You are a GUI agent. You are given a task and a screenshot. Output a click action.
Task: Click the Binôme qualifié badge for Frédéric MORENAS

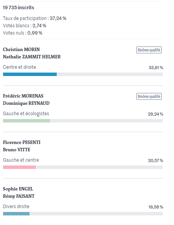[x=149, y=96]
